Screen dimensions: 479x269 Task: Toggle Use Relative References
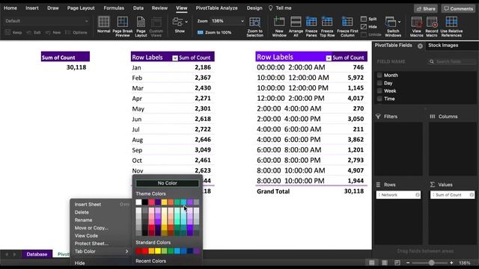[451, 27]
